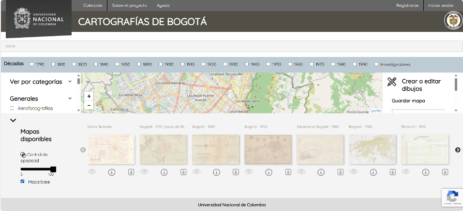Viewport: 463px width, 211px height.
Task: Click the pencil-ruler drawing icon
Action: (x=392, y=82)
